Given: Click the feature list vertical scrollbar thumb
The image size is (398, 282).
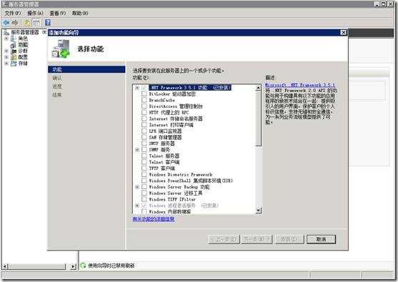Looking at the screenshot, I should [x=258, y=119].
